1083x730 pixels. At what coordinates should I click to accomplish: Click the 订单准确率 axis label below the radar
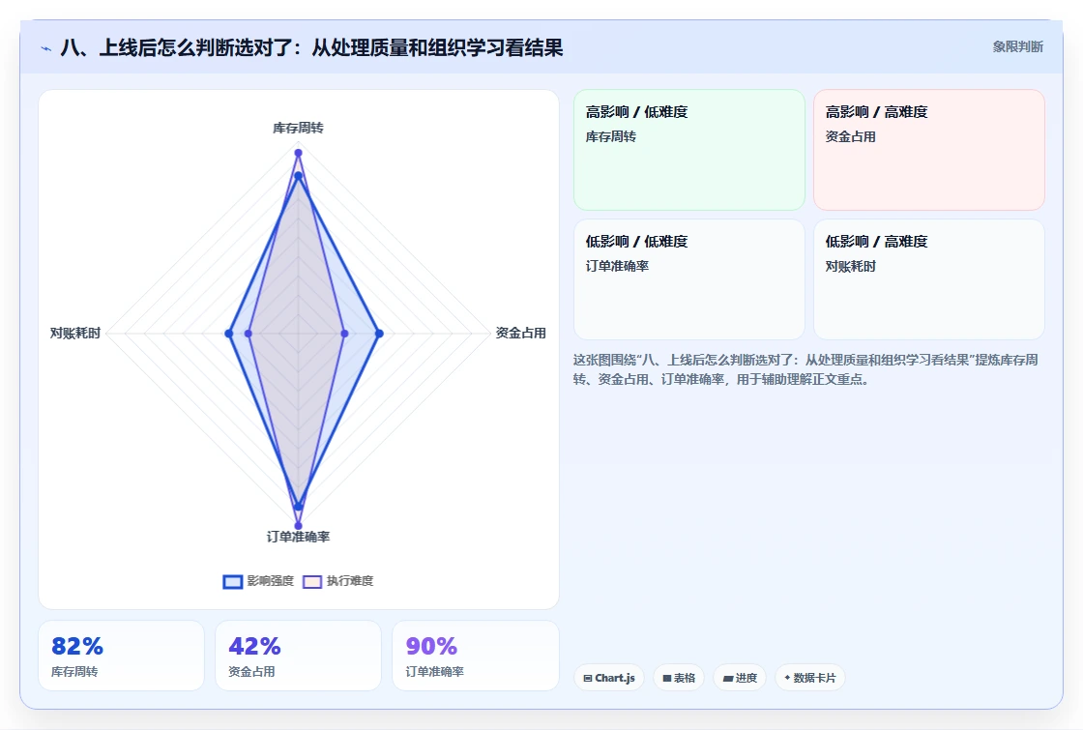299,537
